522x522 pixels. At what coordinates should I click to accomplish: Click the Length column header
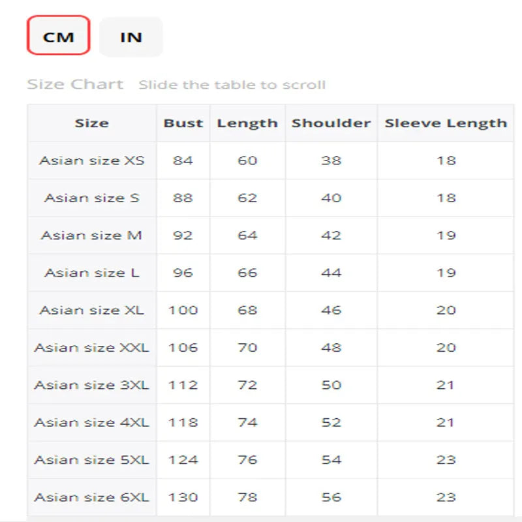point(247,123)
